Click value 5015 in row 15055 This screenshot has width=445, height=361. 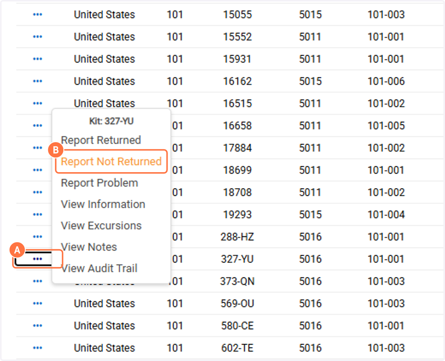click(310, 15)
